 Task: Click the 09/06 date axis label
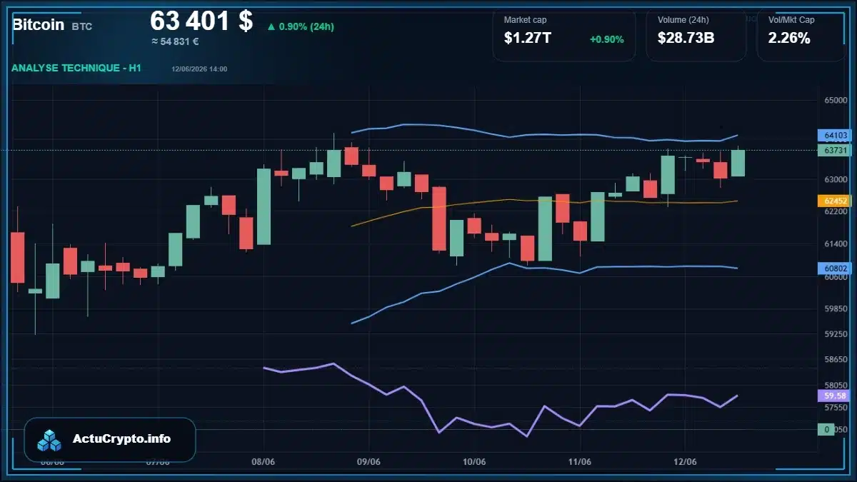pos(369,462)
